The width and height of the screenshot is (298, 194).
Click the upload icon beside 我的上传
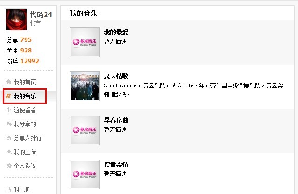coord(9,152)
